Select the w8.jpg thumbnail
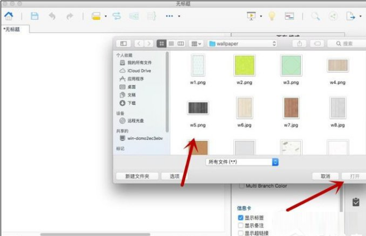366x236 pixels. click(x=338, y=108)
